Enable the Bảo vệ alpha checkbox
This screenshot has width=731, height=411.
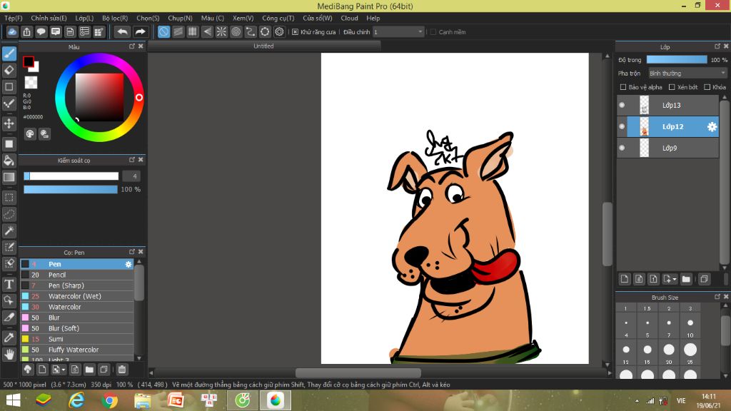point(622,87)
